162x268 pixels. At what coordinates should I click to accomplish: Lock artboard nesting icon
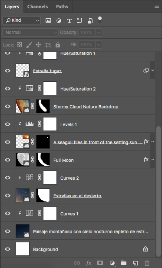(x=48, y=45)
